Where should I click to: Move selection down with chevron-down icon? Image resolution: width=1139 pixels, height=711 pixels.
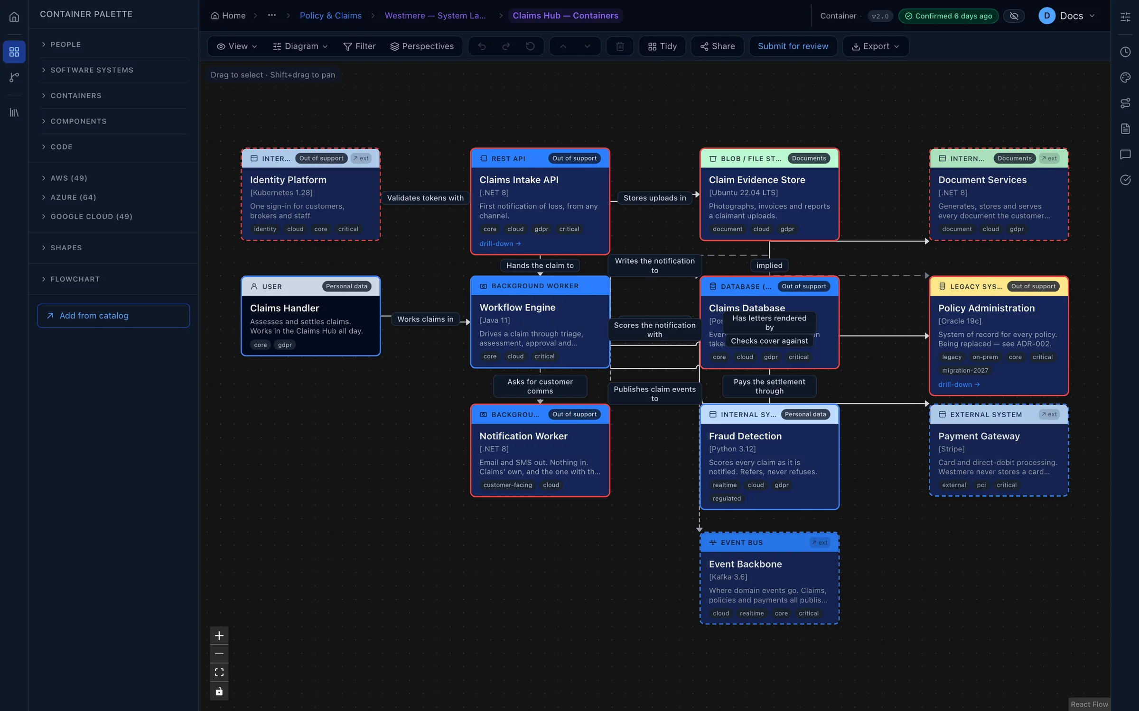point(587,46)
